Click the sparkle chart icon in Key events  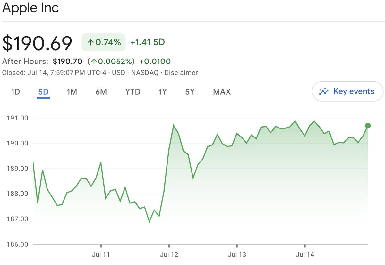(x=324, y=91)
